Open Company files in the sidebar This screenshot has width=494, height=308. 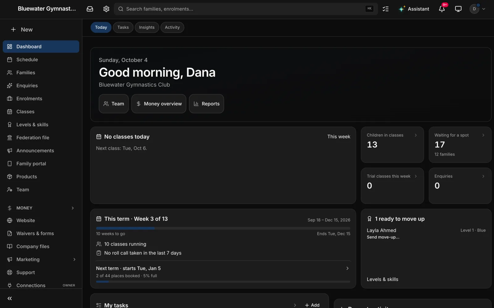[x=41, y=246]
